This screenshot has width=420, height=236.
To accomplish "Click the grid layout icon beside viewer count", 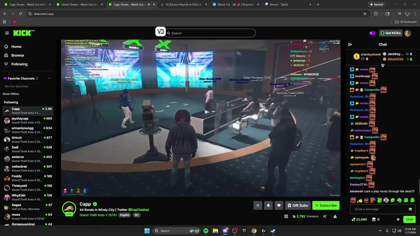I will coord(286,216).
